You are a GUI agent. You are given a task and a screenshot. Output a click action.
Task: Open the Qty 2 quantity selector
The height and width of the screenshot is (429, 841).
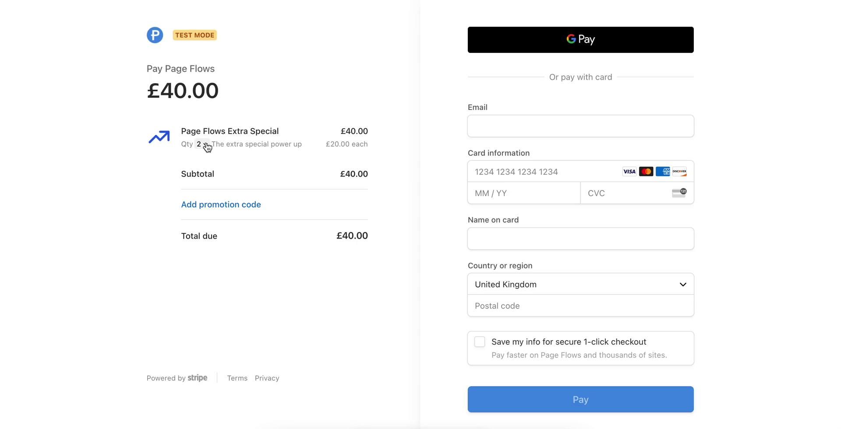click(x=201, y=144)
